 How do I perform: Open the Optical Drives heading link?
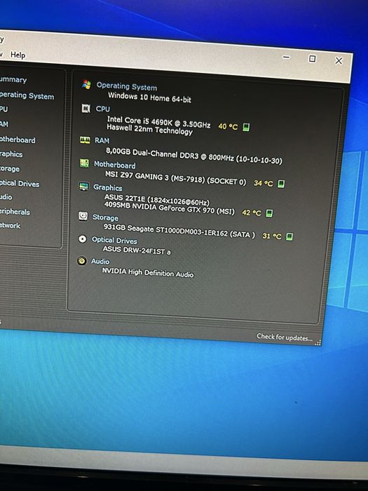pyautogui.click(x=114, y=240)
